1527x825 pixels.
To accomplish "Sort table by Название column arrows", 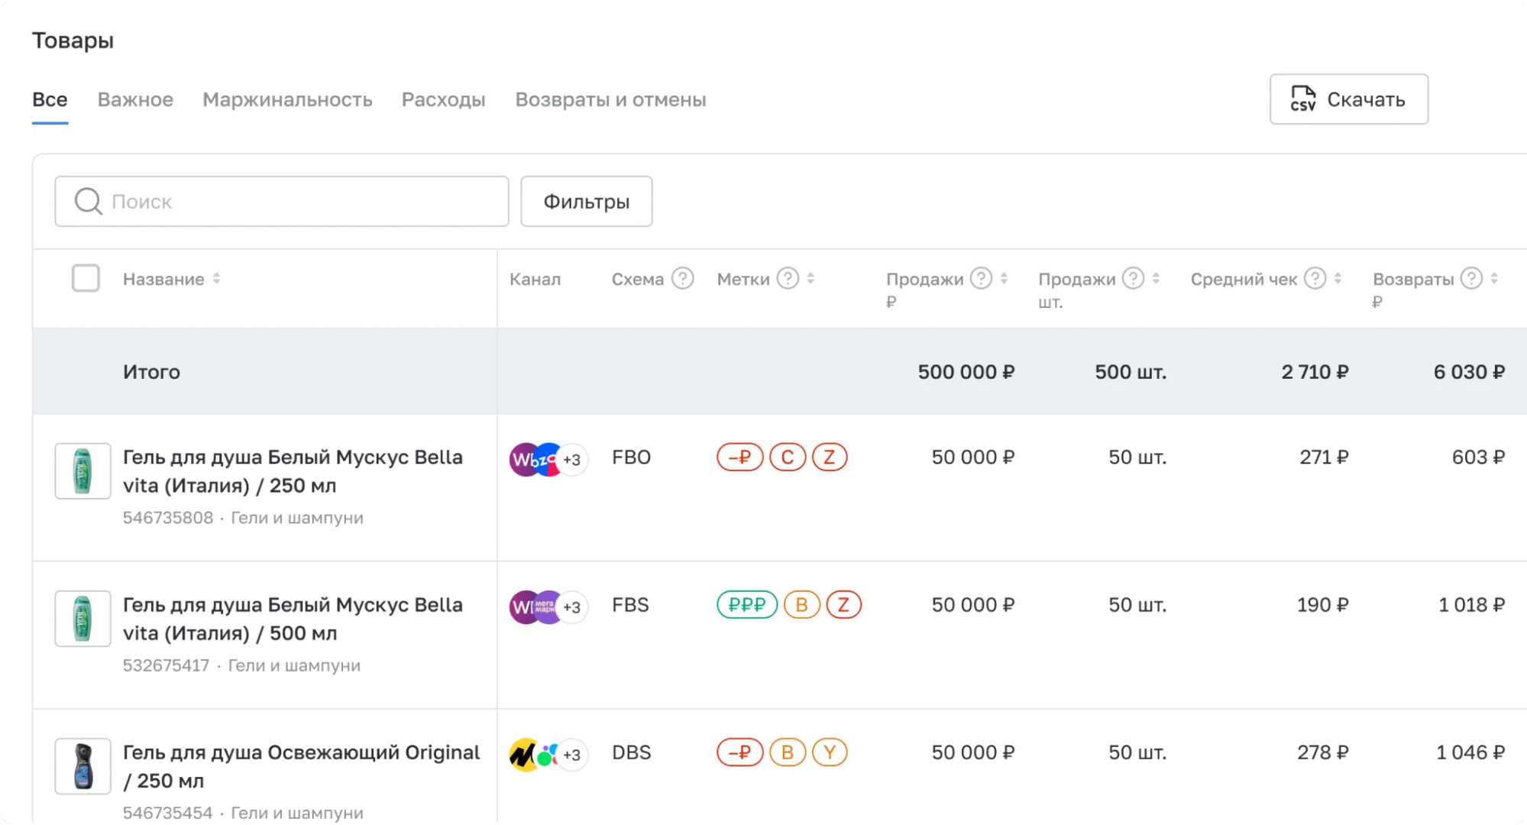I will click(x=217, y=279).
